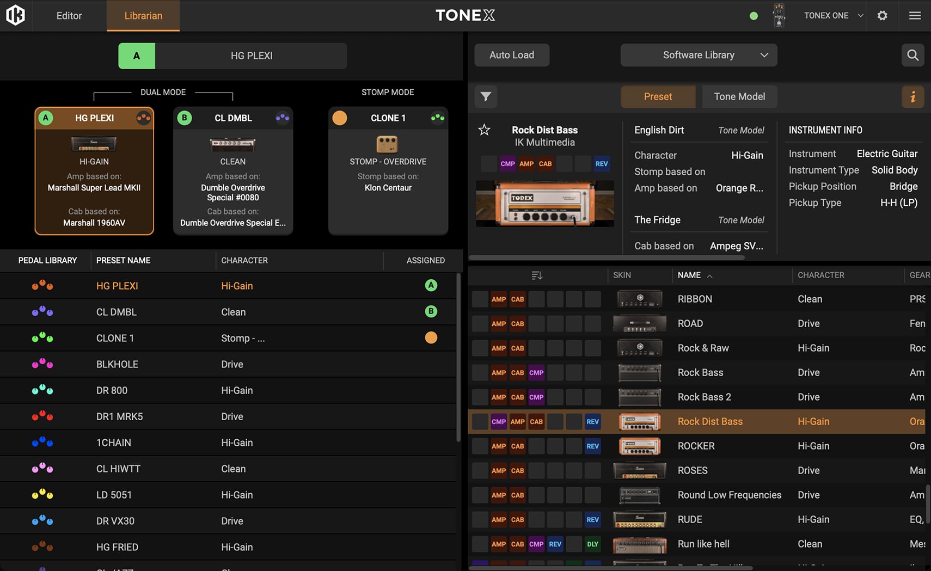Select the Tone Model tab

pos(739,96)
